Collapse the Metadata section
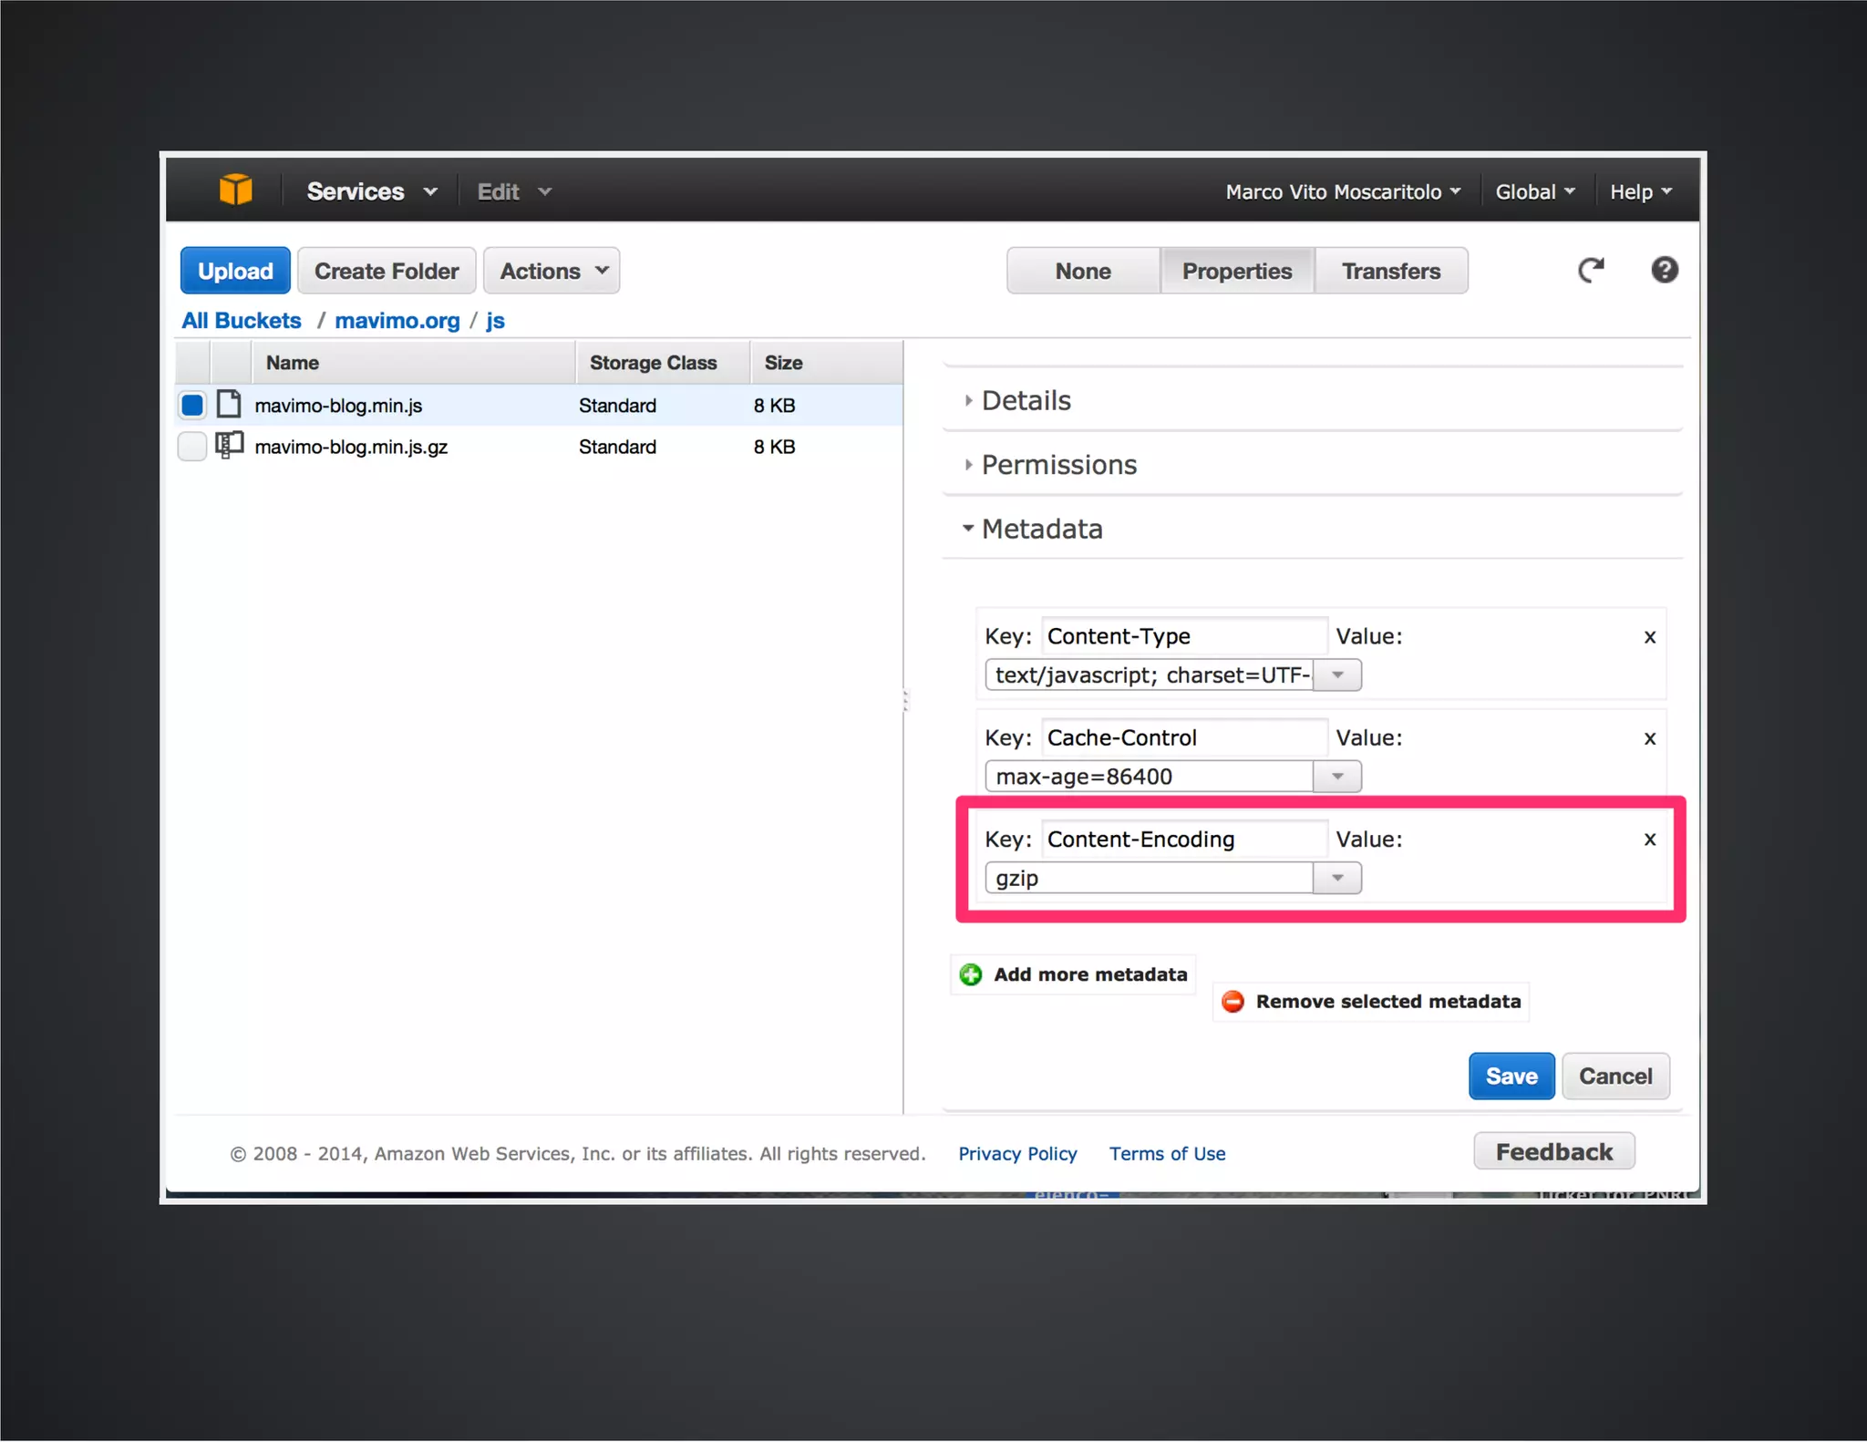 pyautogui.click(x=1040, y=529)
